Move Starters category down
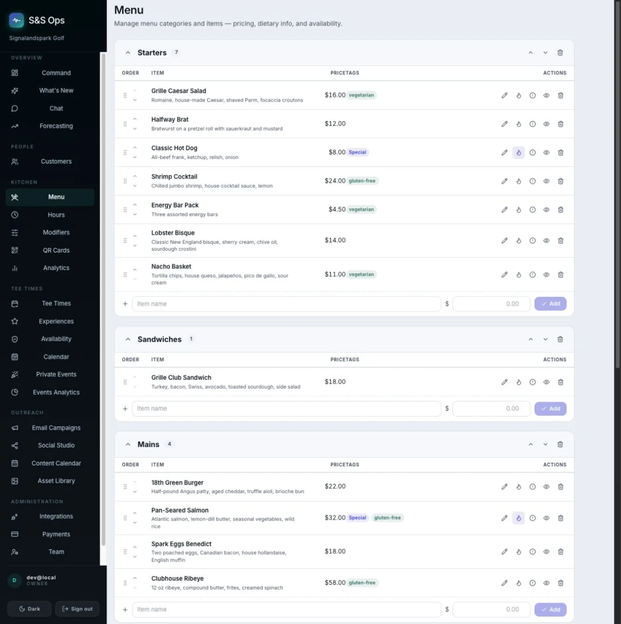 [546, 53]
